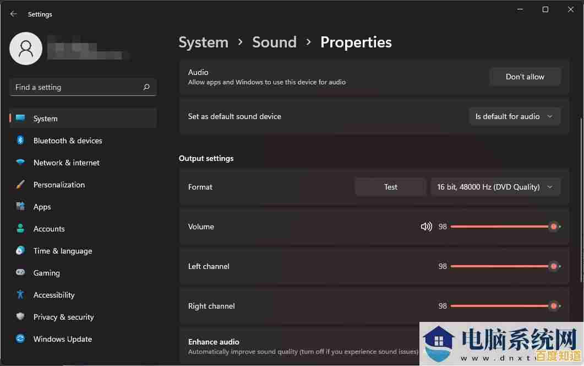Open Windows Update sidebar icon
This screenshot has width=584, height=366.
pos(20,339)
